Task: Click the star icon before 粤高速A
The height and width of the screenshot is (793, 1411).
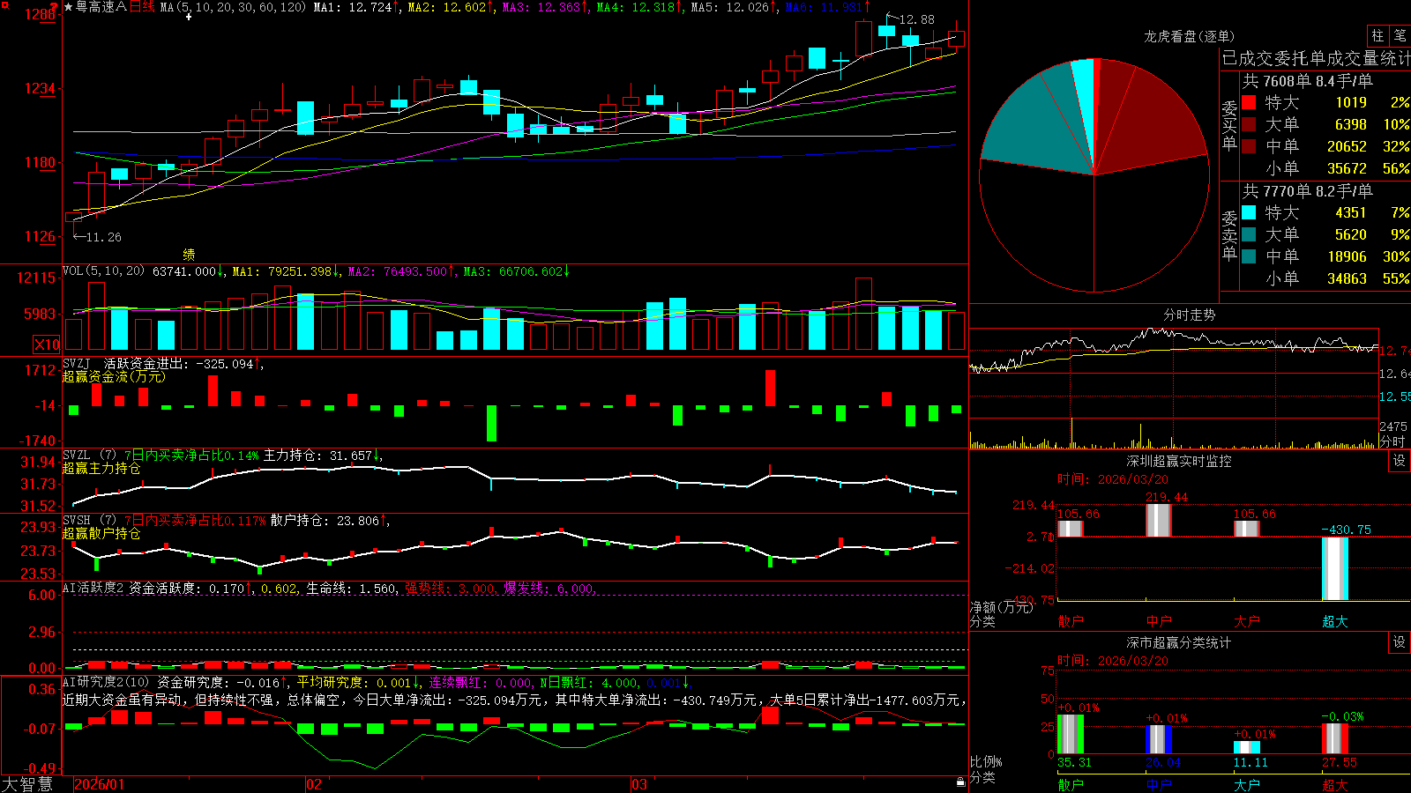Action: [x=69, y=7]
